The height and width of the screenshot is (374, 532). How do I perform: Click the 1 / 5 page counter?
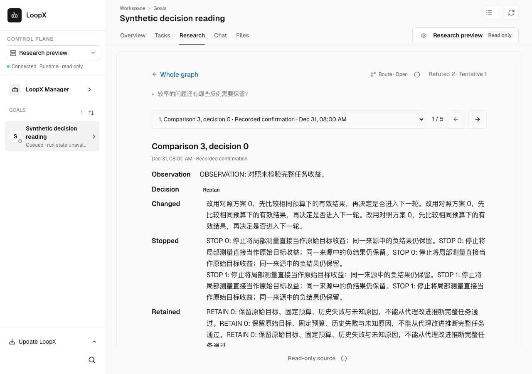(x=437, y=119)
